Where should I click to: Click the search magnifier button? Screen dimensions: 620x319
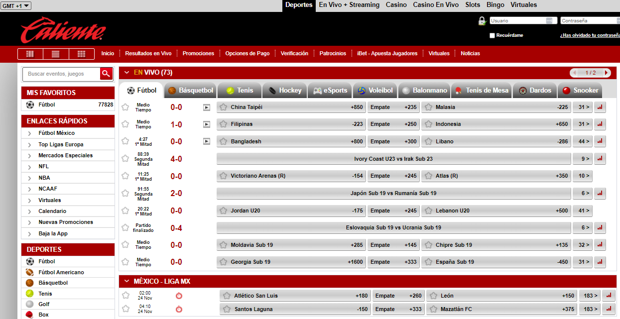point(106,74)
